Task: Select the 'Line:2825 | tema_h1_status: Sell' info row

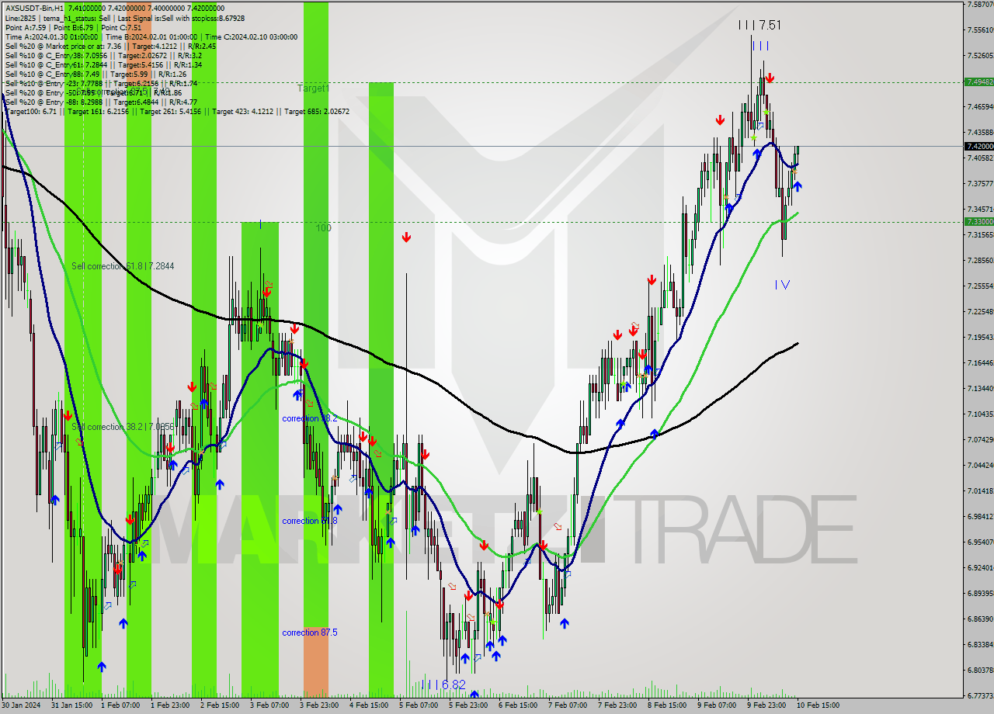Action: (x=124, y=17)
